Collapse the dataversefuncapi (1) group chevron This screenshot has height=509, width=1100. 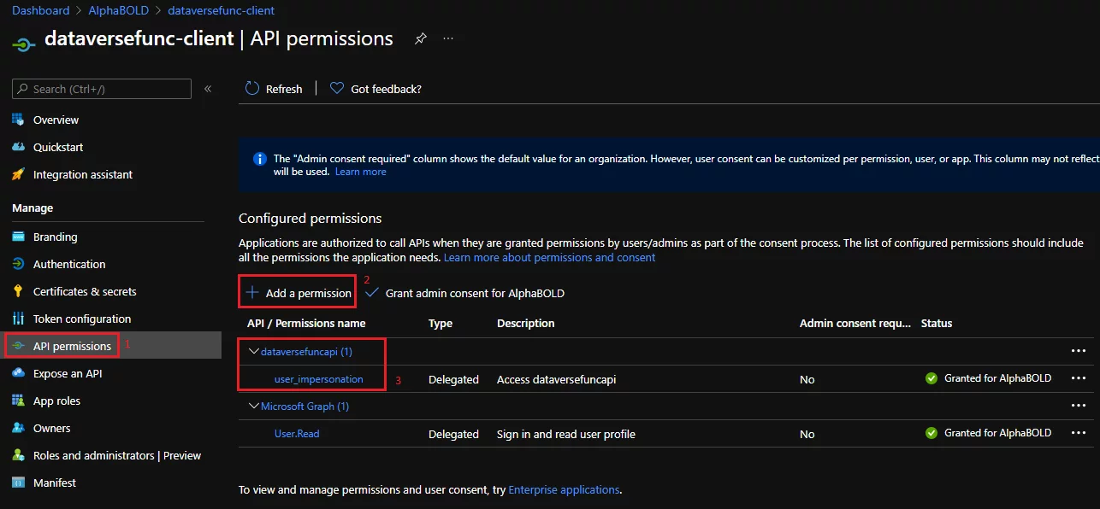(x=253, y=351)
